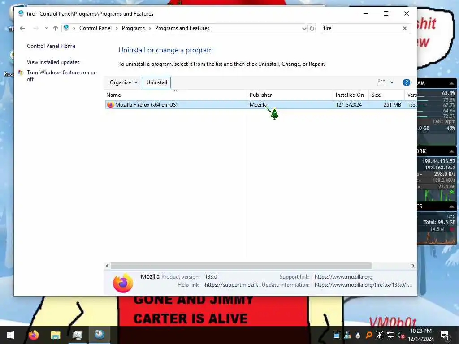The image size is (459, 344).
Task: Open the Control Panel taskbar button
Action: (99, 335)
